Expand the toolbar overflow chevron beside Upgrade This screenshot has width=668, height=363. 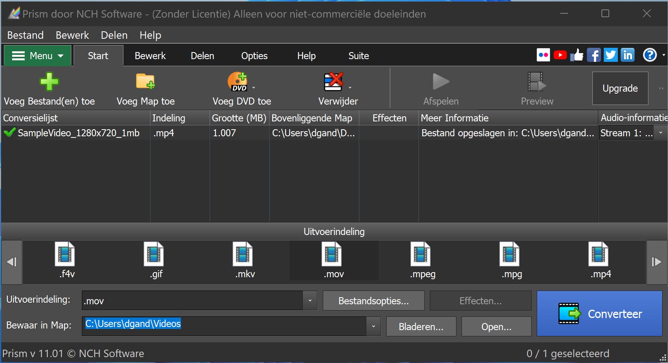[x=661, y=88]
